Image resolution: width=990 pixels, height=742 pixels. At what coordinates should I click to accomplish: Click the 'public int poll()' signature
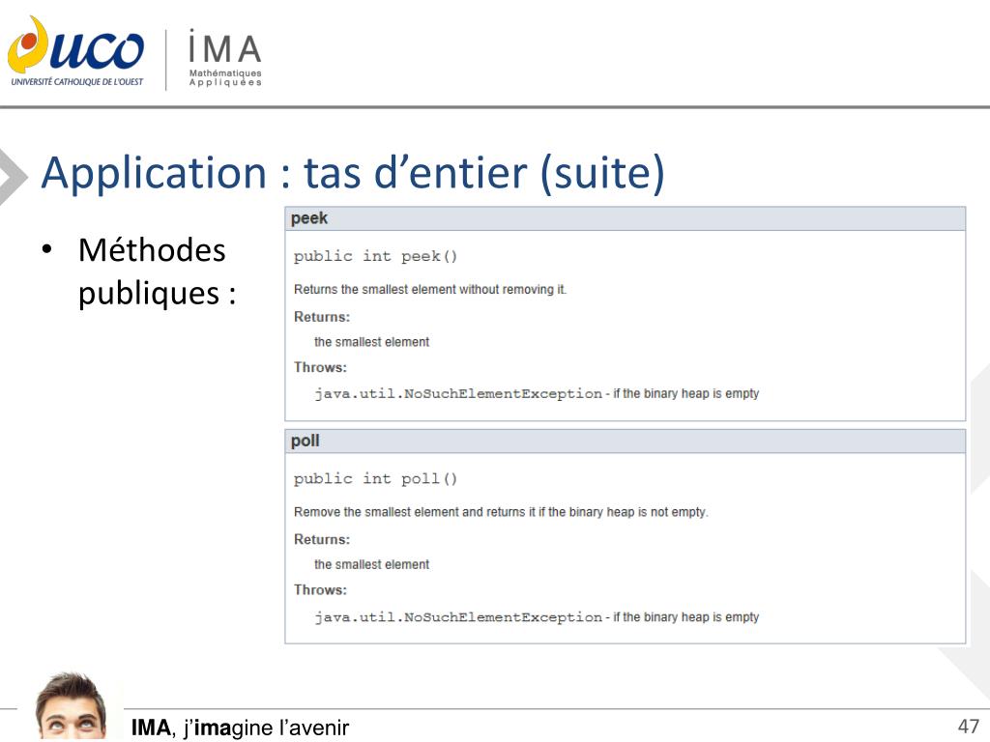(x=375, y=479)
